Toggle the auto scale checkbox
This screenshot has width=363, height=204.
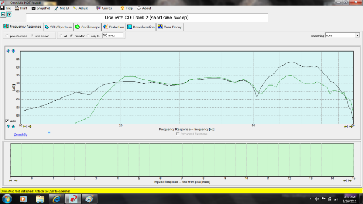pyautogui.click(x=7, y=121)
